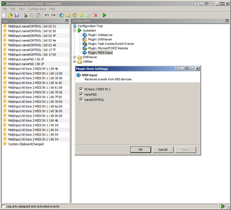This screenshot has height=210, width=231.
Task: Click the Configuration Tree root icon
Action: click(74, 26)
